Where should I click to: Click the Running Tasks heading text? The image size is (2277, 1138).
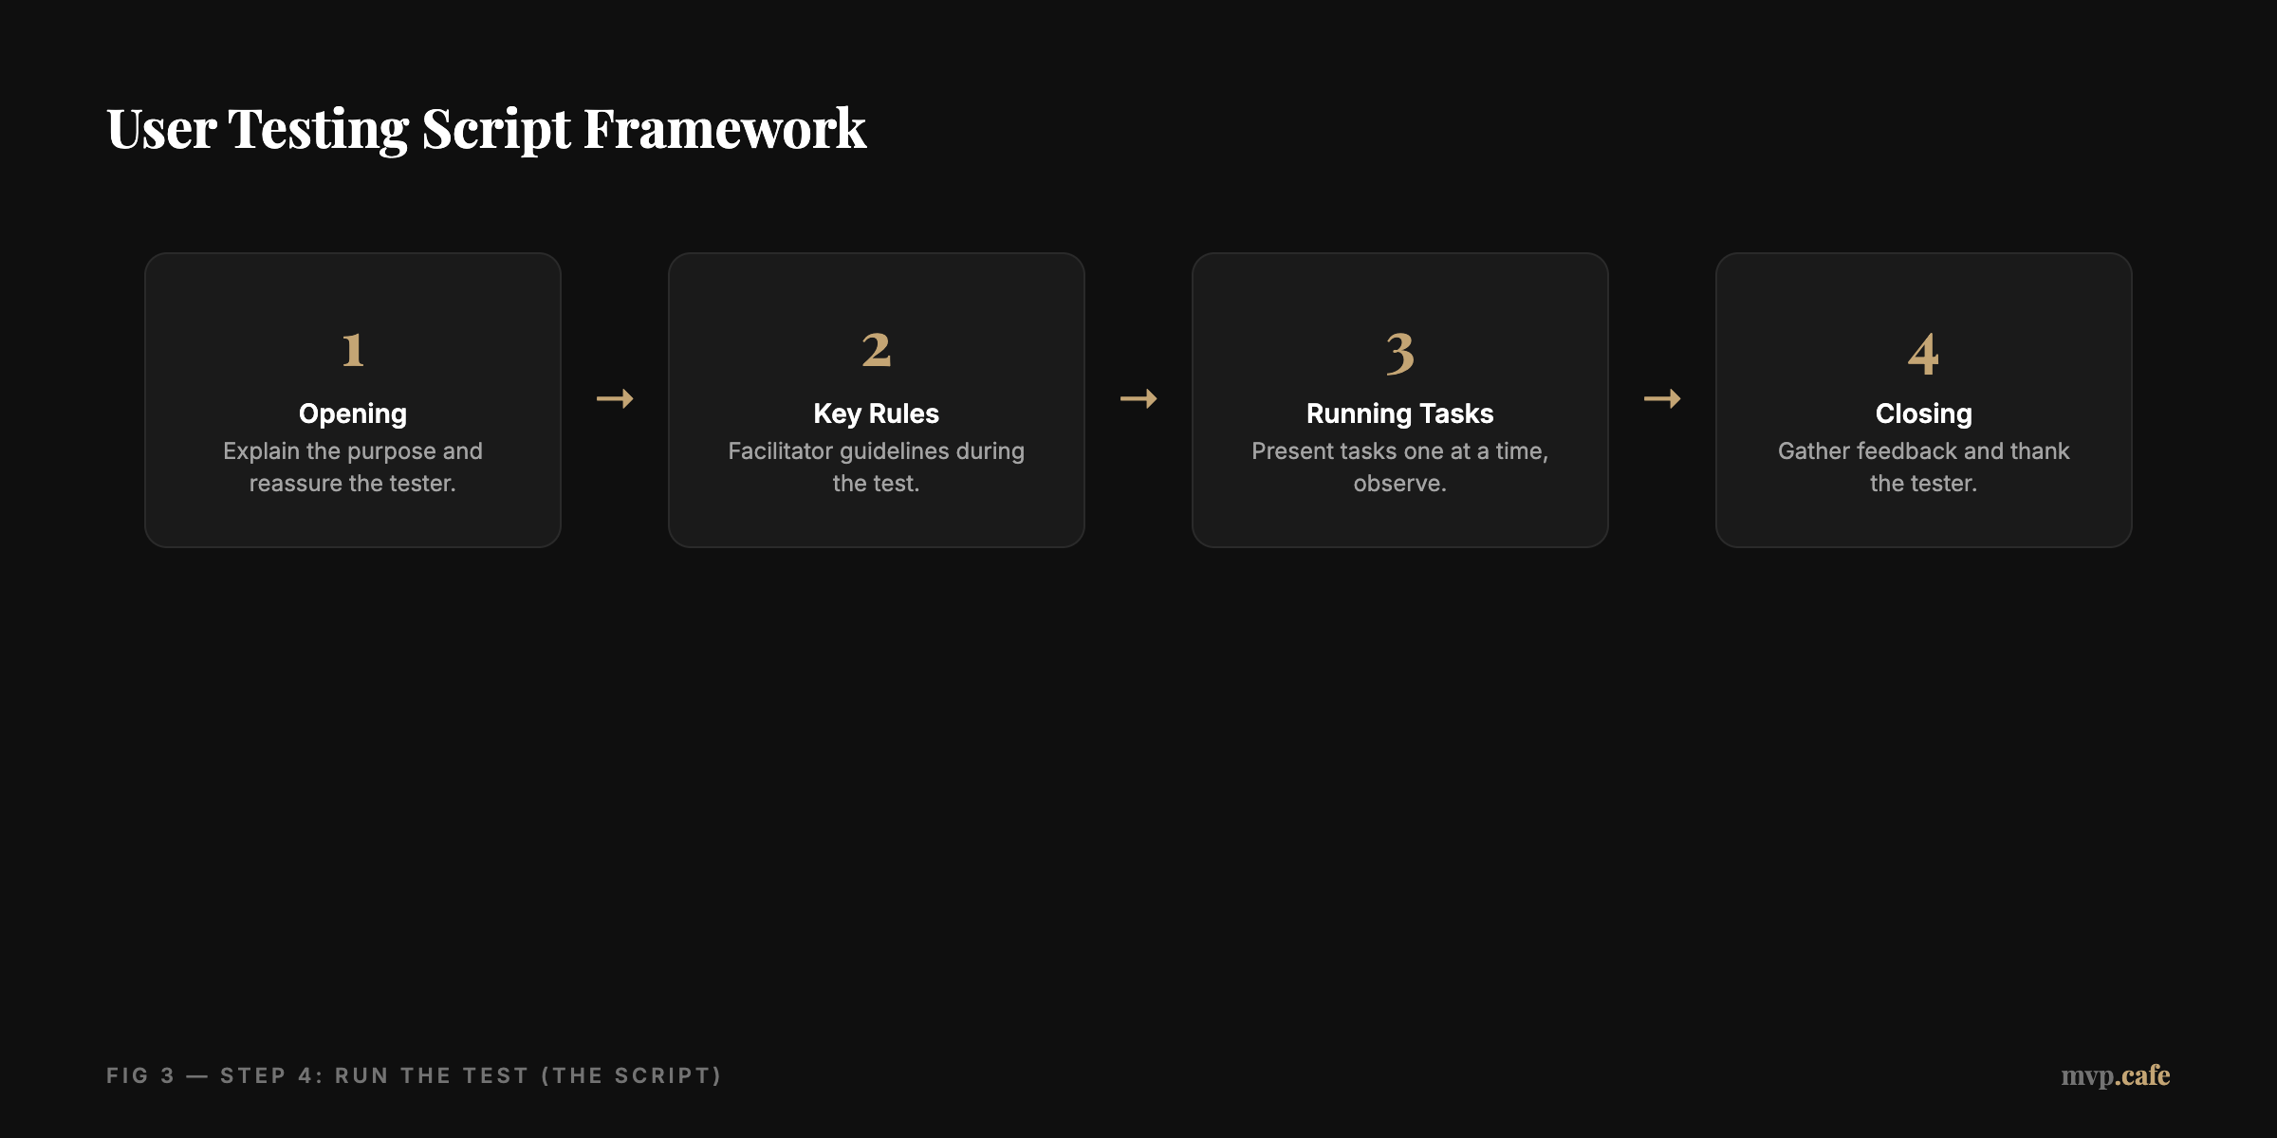[x=1399, y=413]
